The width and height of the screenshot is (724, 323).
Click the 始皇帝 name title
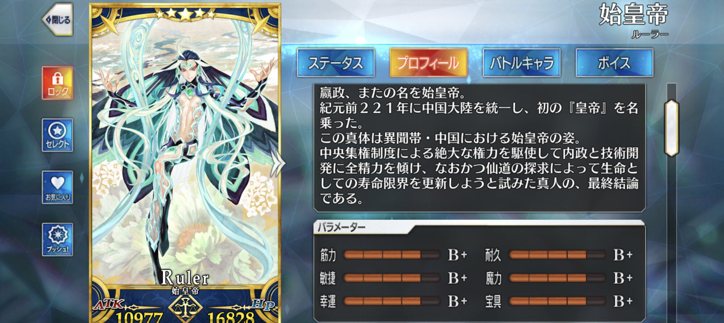pyautogui.click(x=633, y=14)
